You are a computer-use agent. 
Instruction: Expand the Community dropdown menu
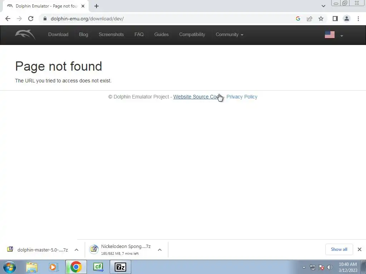pyautogui.click(x=229, y=35)
